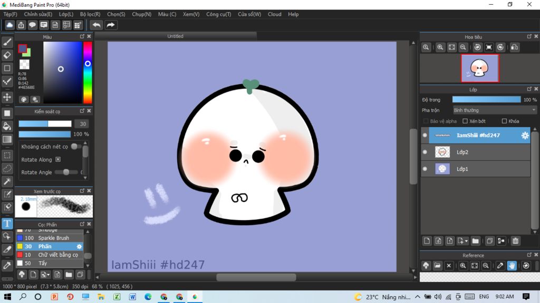Screen dimensions: 540x303
Task: Toggle the Rotate Along checkbox
Action: pyautogui.click(x=58, y=159)
